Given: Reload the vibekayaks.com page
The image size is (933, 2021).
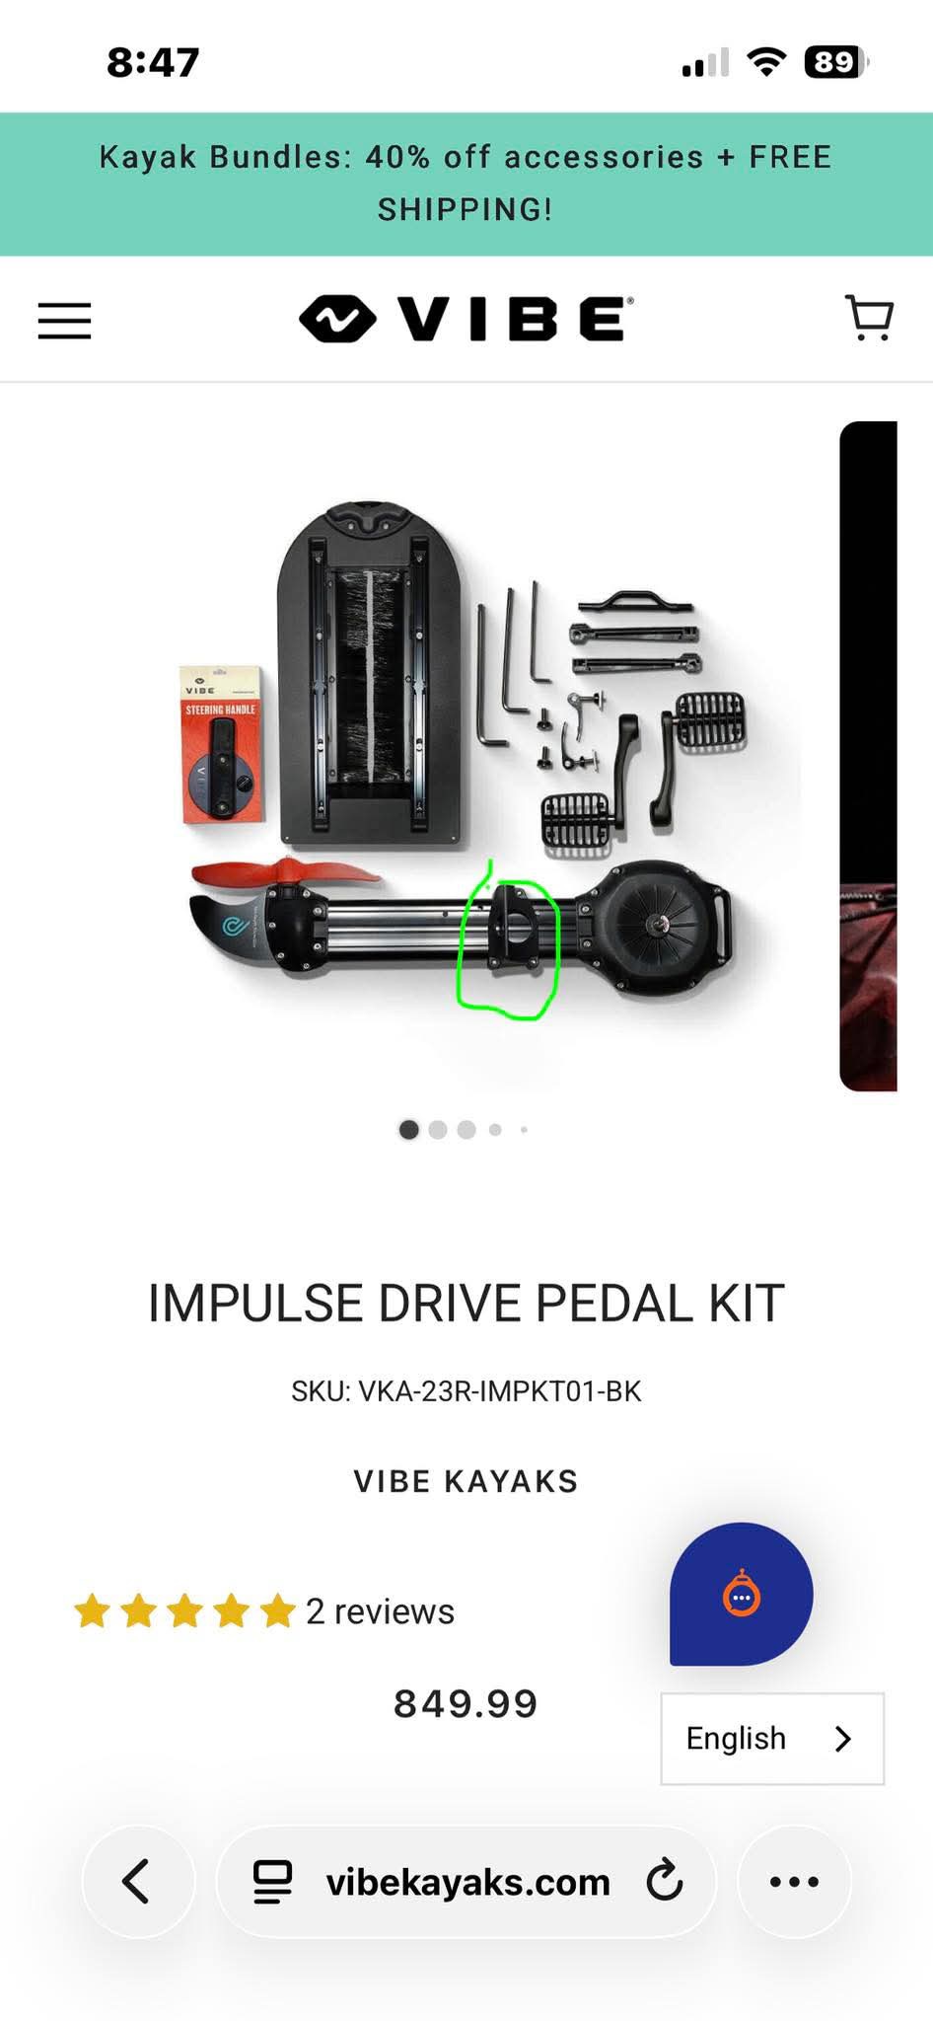Looking at the screenshot, I should (x=665, y=1881).
